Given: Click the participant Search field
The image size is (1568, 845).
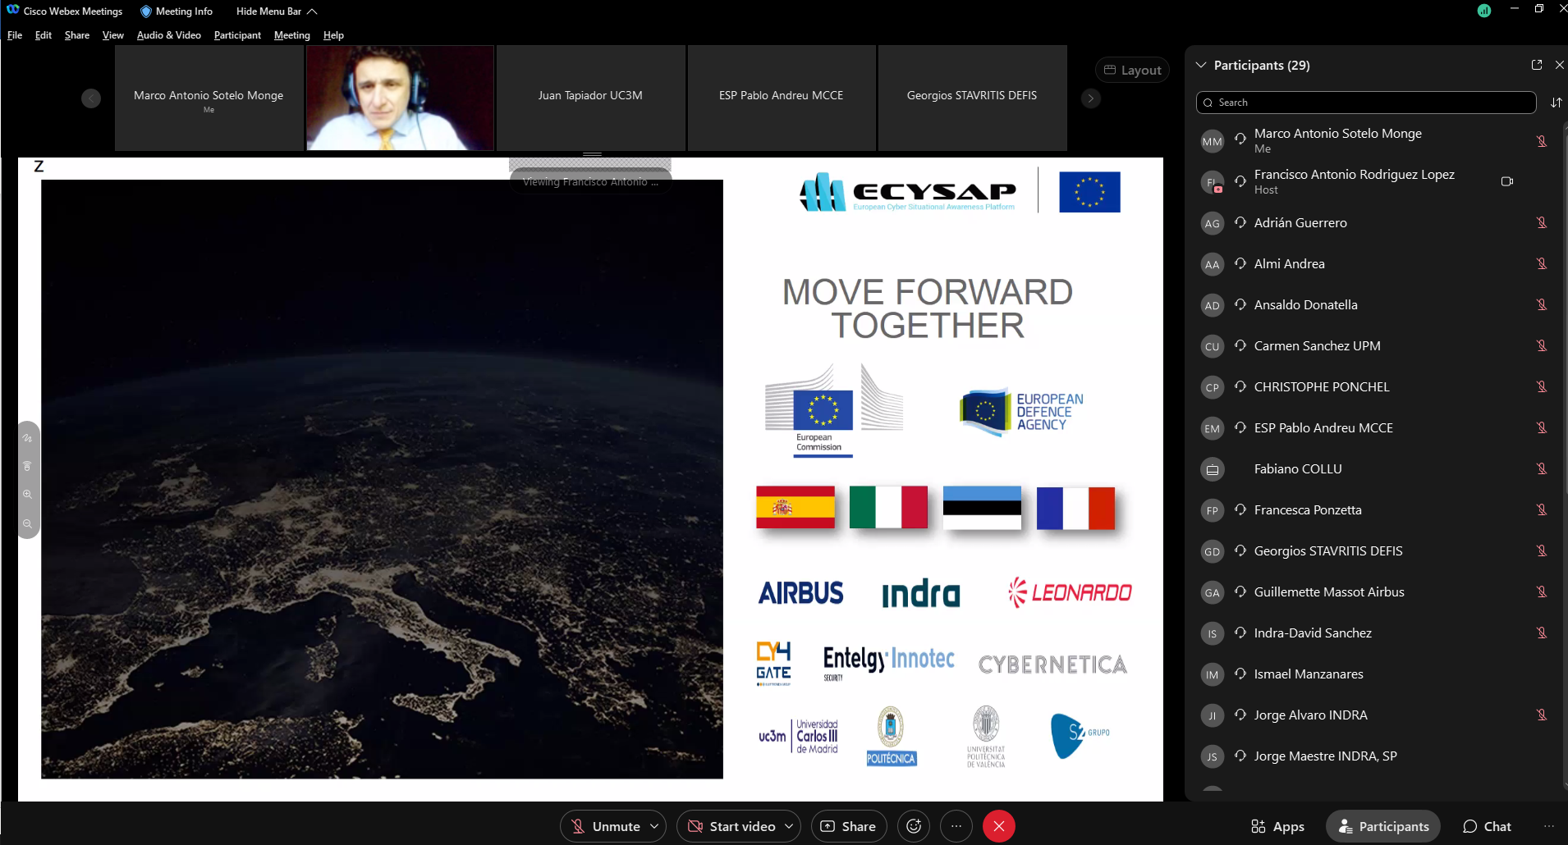Looking at the screenshot, I should pyautogui.click(x=1366, y=103).
